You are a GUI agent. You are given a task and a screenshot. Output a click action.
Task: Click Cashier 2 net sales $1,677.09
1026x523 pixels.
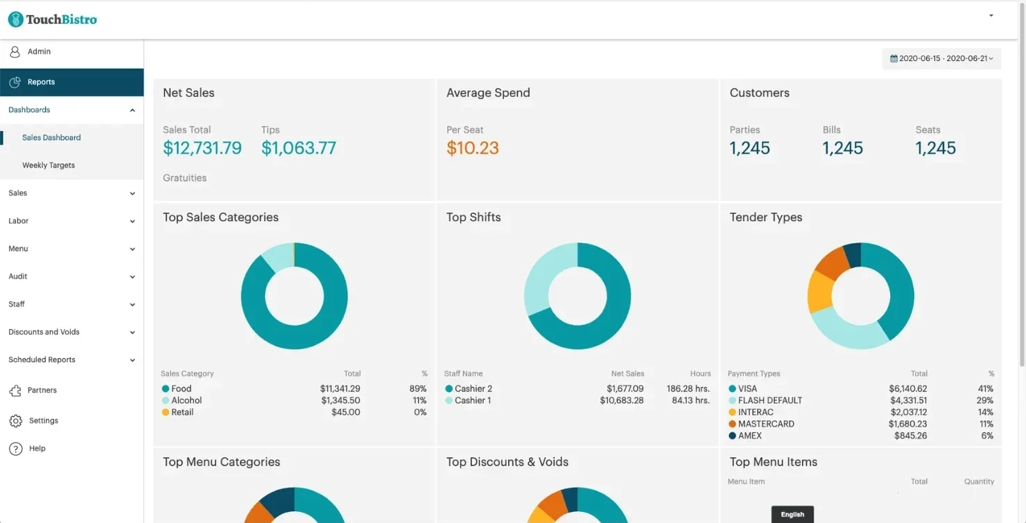point(625,389)
